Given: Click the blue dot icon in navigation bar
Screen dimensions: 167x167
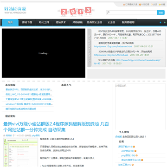Looking at the screenshot, I should [161, 22].
